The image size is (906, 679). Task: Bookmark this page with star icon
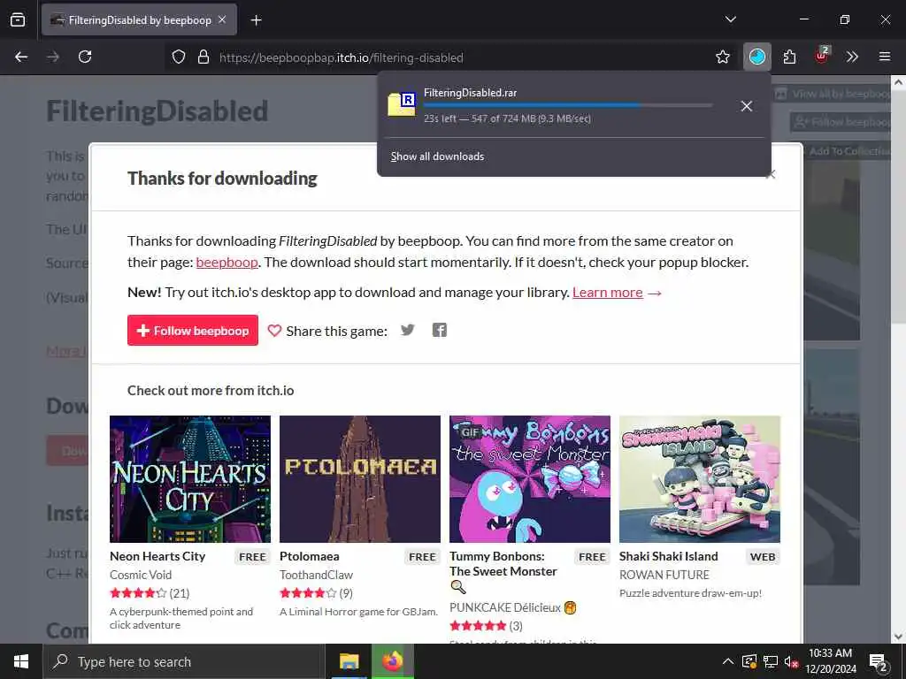tap(722, 57)
